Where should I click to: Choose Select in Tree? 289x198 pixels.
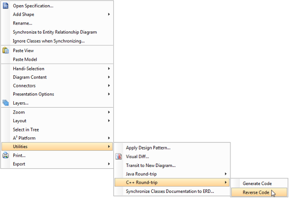[57, 130]
